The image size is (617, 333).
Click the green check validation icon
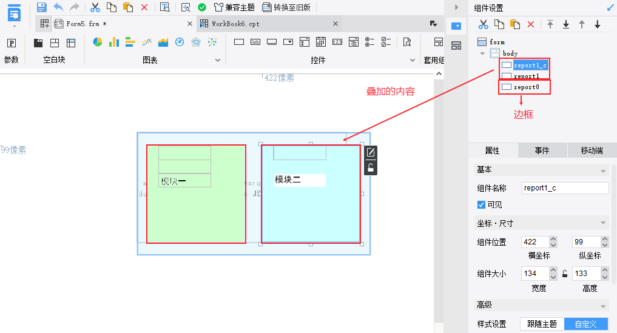[x=202, y=7]
